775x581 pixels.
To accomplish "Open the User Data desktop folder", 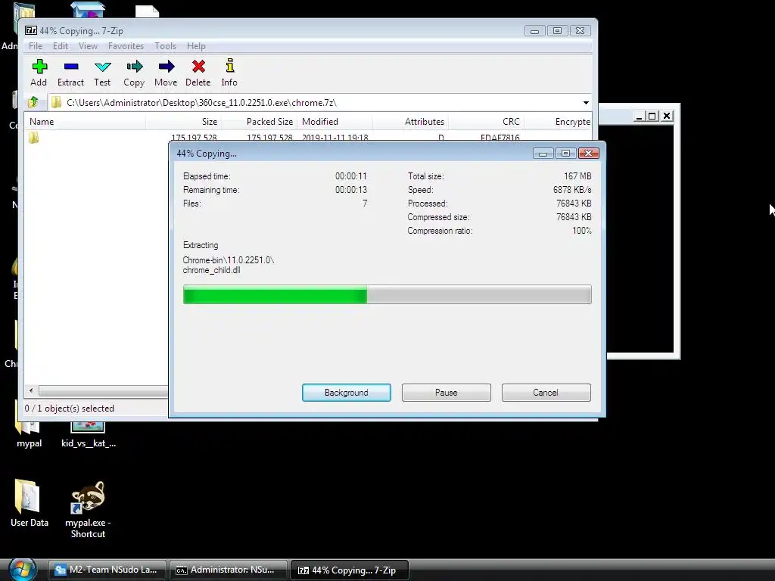I will [30, 503].
